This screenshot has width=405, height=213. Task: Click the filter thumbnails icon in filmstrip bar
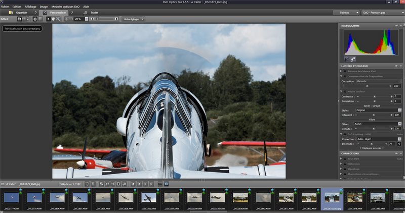click(93, 184)
